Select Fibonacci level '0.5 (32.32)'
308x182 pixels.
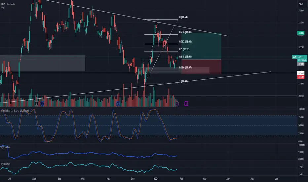[x=184, y=49]
